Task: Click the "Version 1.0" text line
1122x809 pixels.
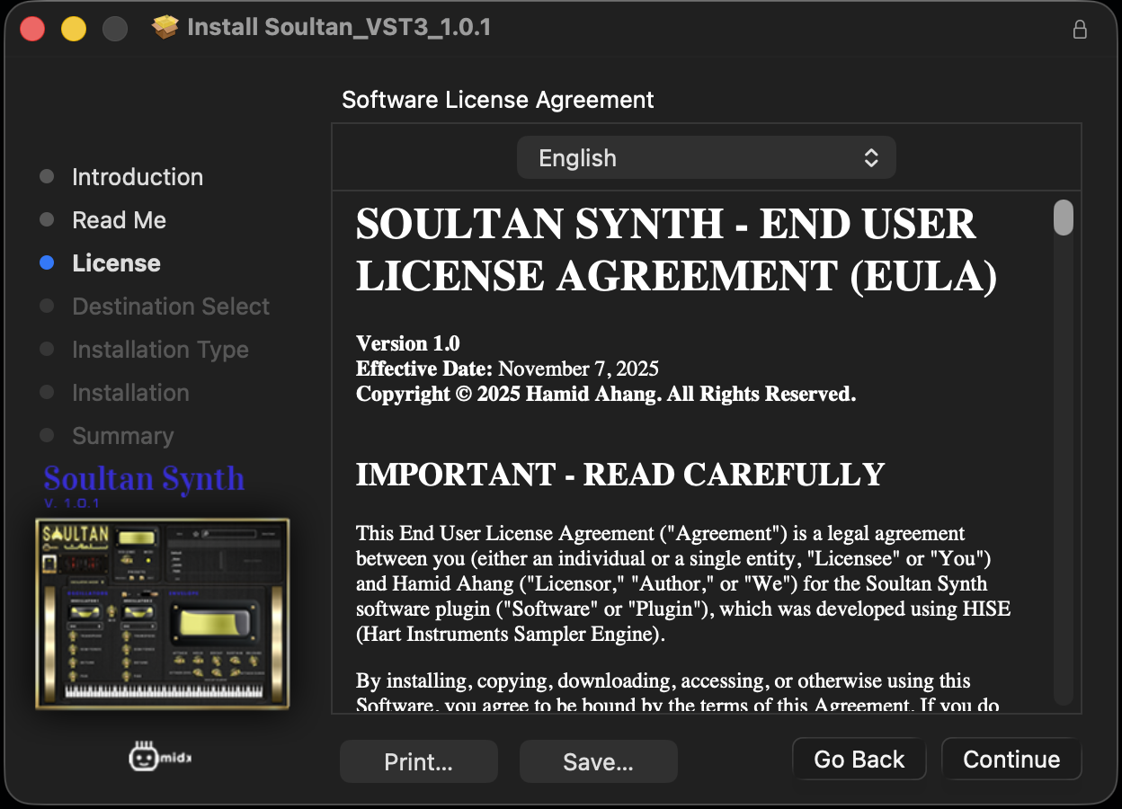Action: (x=407, y=343)
